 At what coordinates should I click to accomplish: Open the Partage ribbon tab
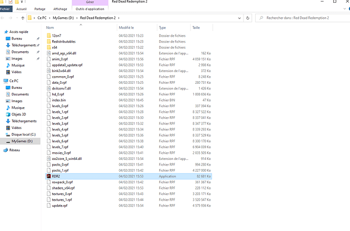point(40,9)
